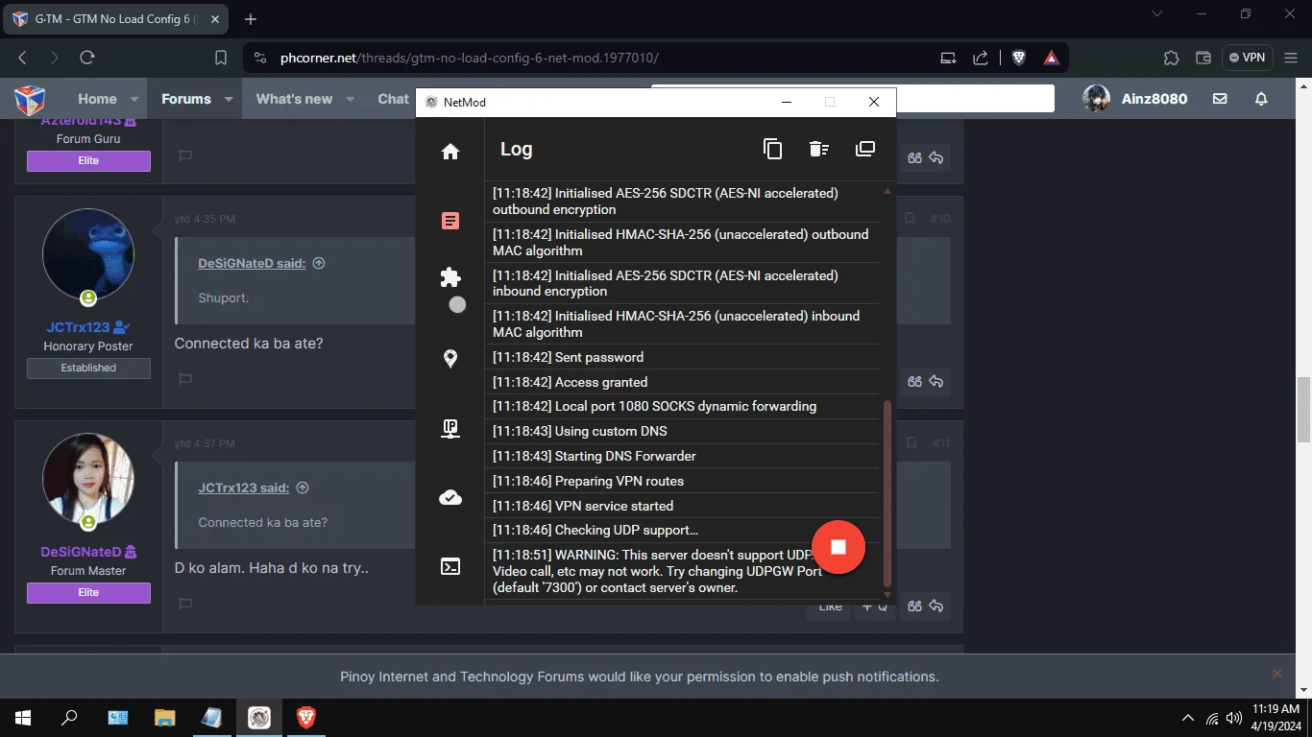The image size is (1312, 737).
Task: Expand the Home menu dropdown arrow
Action: [134, 99]
